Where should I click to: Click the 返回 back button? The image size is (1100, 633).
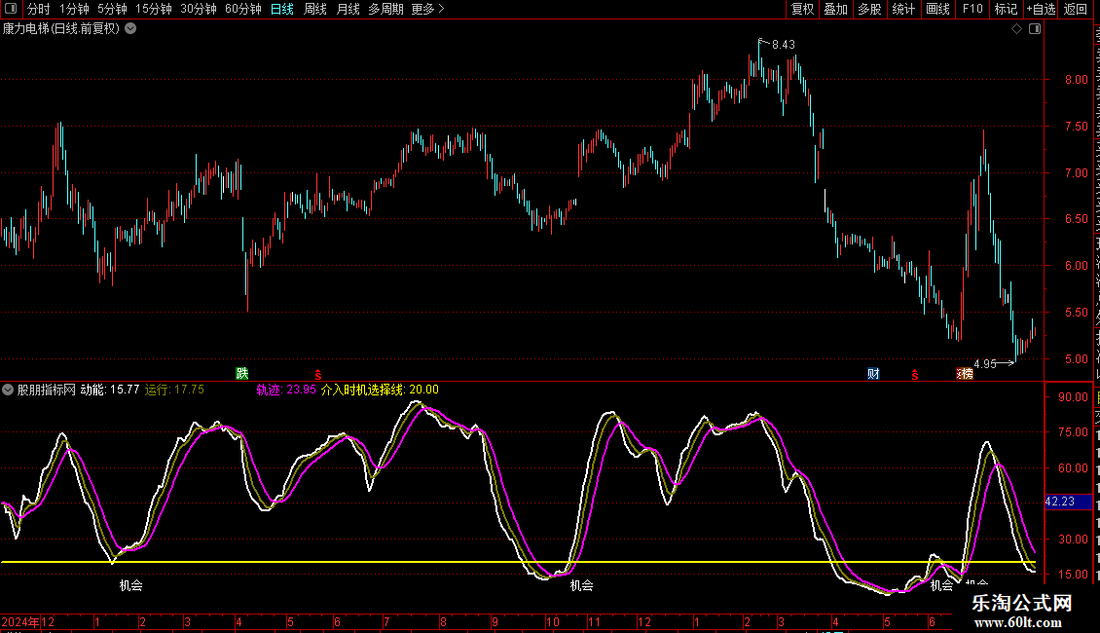[1076, 9]
